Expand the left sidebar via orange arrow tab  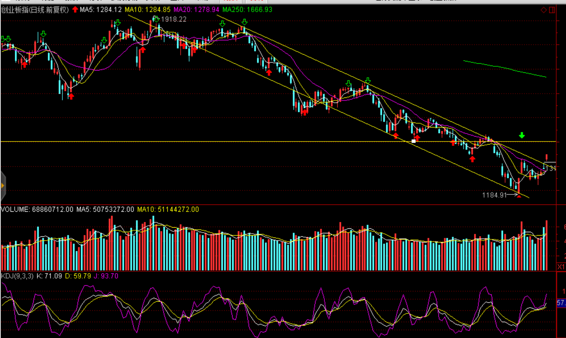tap(3, 186)
